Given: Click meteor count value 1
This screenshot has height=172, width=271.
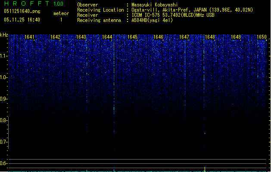Looking at the screenshot, I should pyautogui.click(x=61, y=20).
